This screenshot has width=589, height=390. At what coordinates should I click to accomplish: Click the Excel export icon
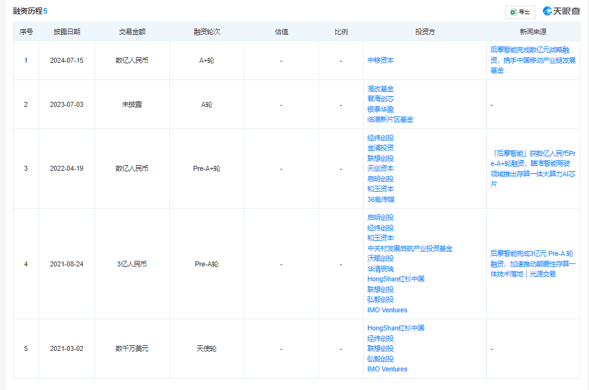pyautogui.click(x=514, y=12)
